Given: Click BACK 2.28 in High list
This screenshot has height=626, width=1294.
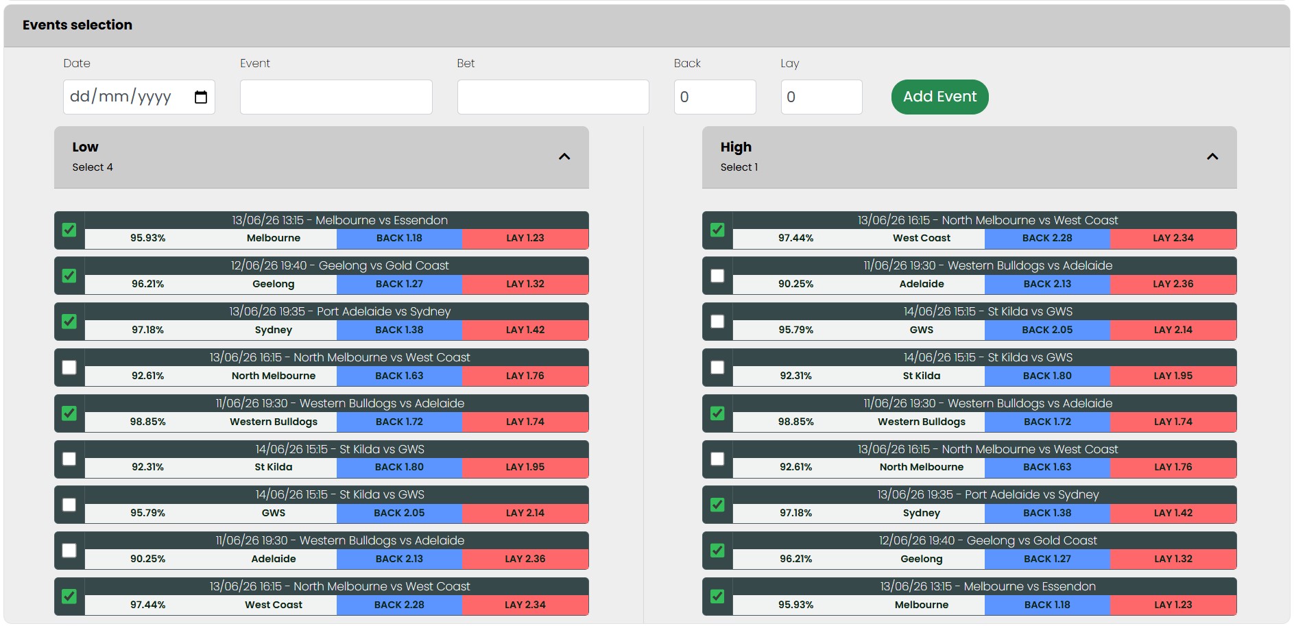Looking at the screenshot, I should pyautogui.click(x=1047, y=239).
